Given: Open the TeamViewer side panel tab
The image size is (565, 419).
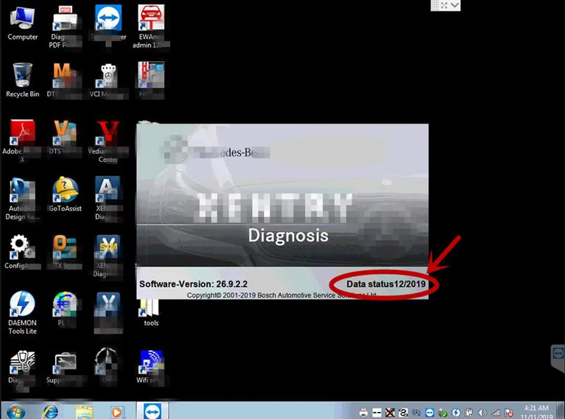Looking at the screenshot, I should click(558, 358).
